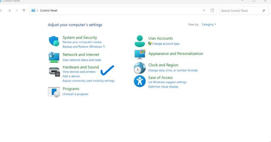
Task: Maximize the Control Panel window
Action: click(254, 1)
